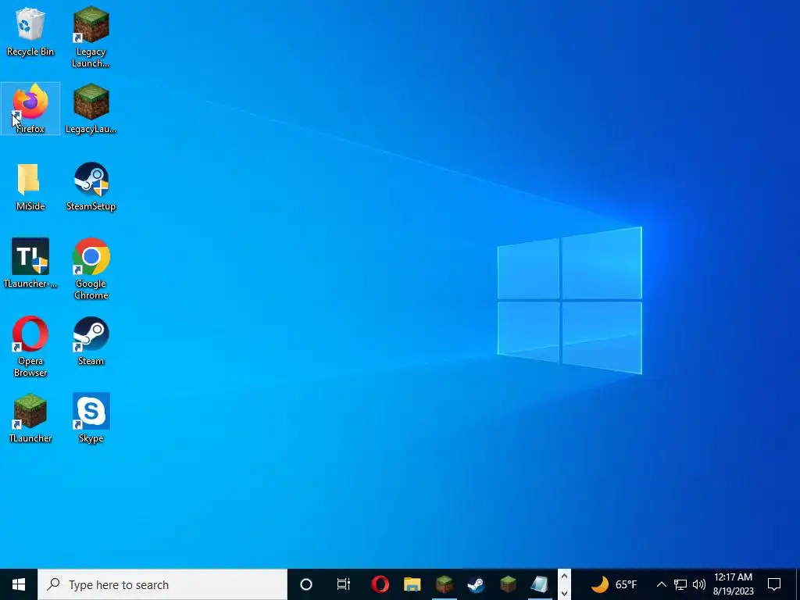The image size is (800, 600).
Task: Select the Skype desktop shortcut
Action: coord(91,419)
